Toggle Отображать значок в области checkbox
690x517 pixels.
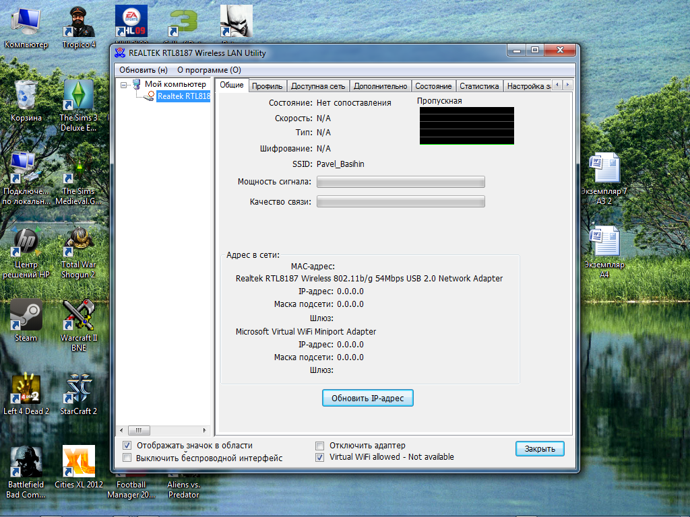coord(127,446)
